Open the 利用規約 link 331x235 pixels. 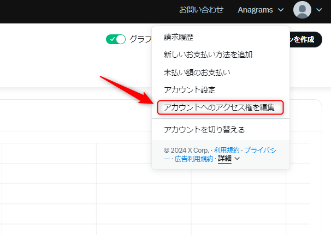(227, 149)
